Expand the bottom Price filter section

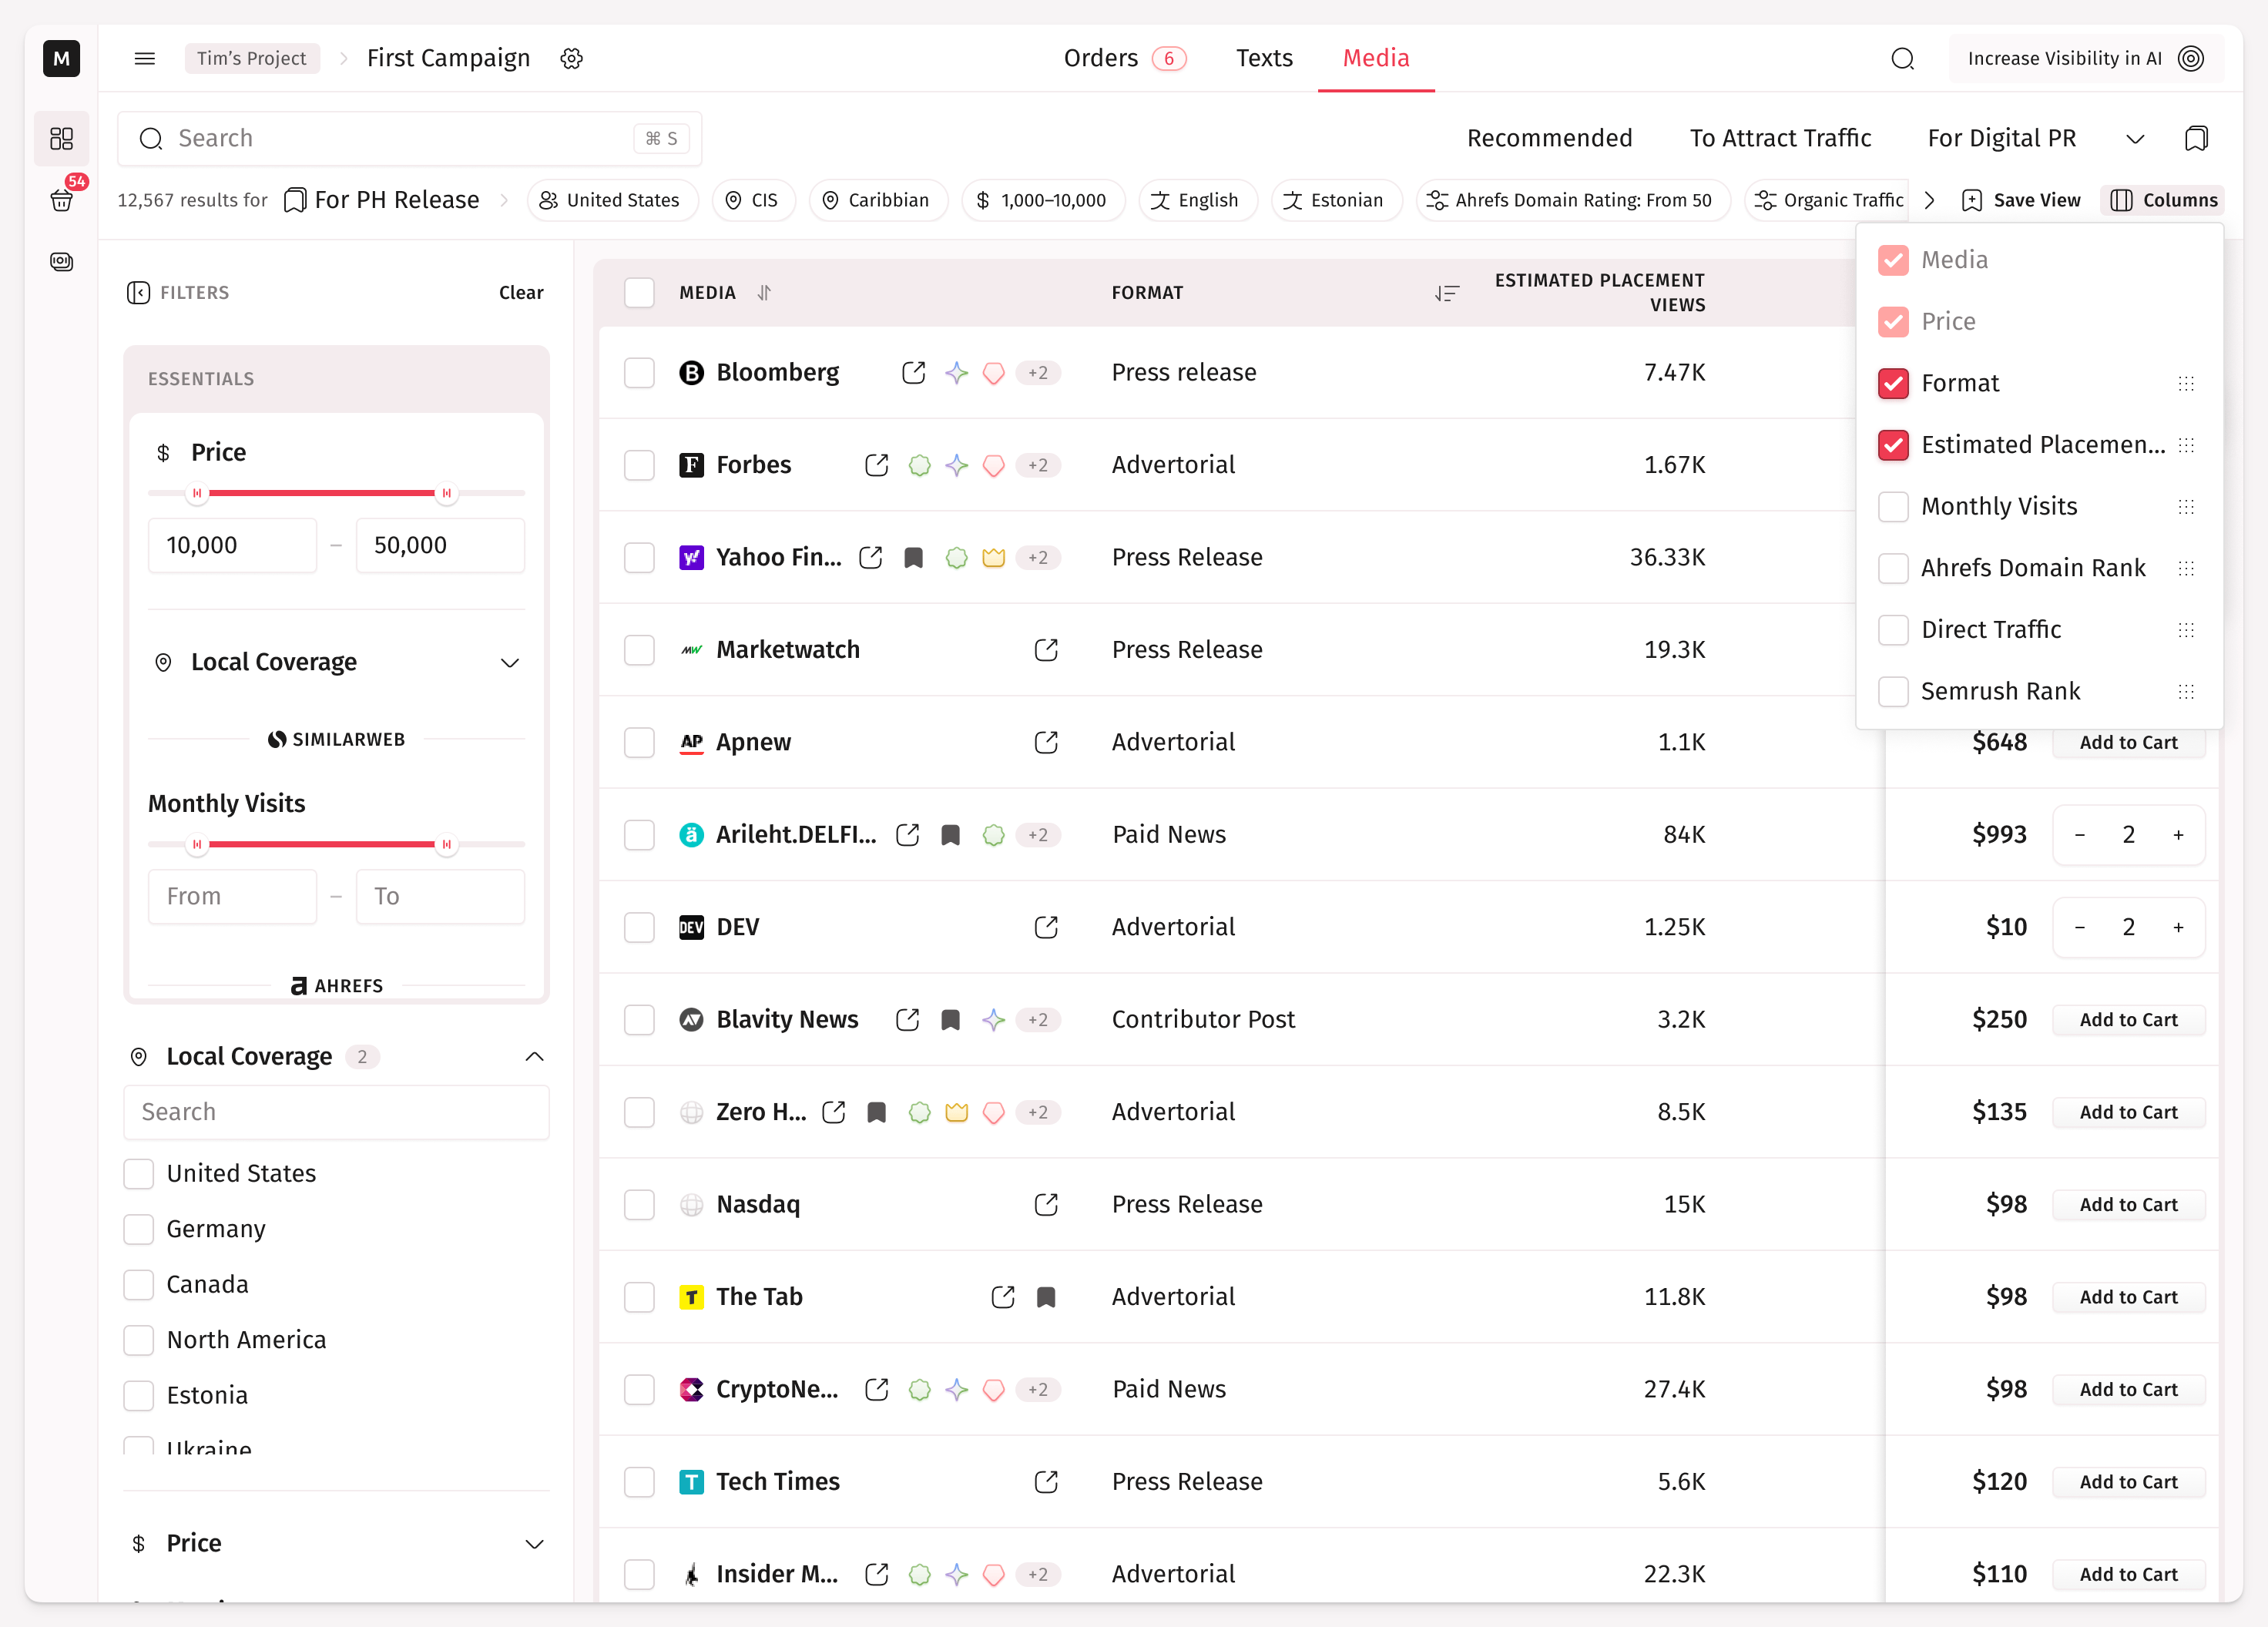534,1543
